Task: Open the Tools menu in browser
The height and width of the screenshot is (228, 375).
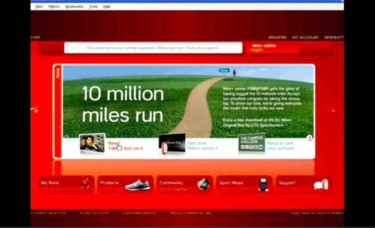Action: (x=93, y=7)
